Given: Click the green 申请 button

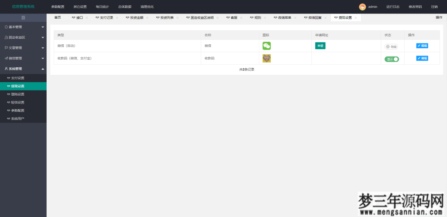Looking at the screenshot, I should coord(320,46).
